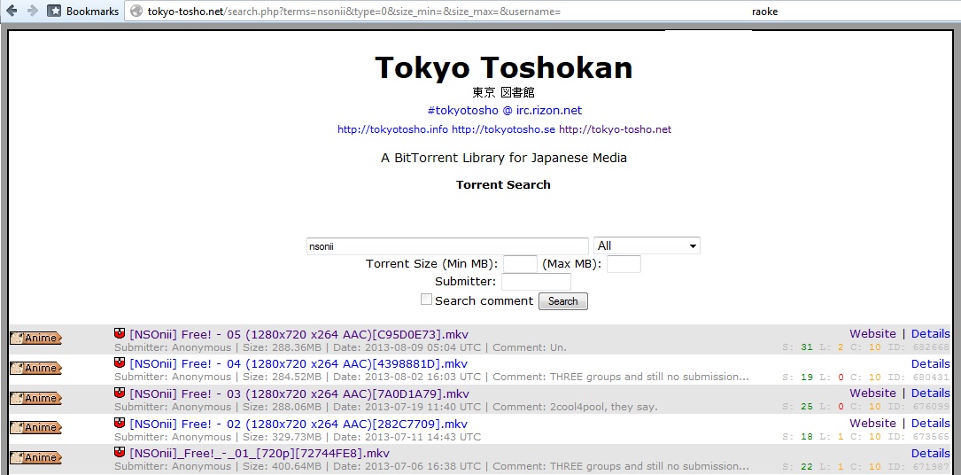Click the Comment: Un. text
Viewport: 961px width, 475px height.
pos(530,347)
